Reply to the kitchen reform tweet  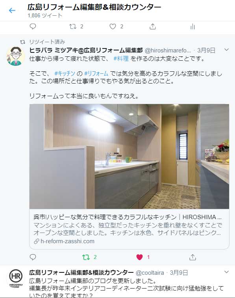click(33, 257)
